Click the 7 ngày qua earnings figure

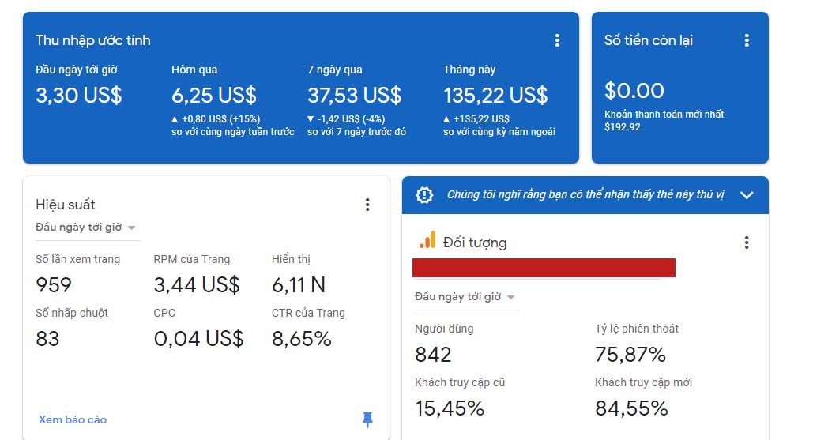click(355, 96)
